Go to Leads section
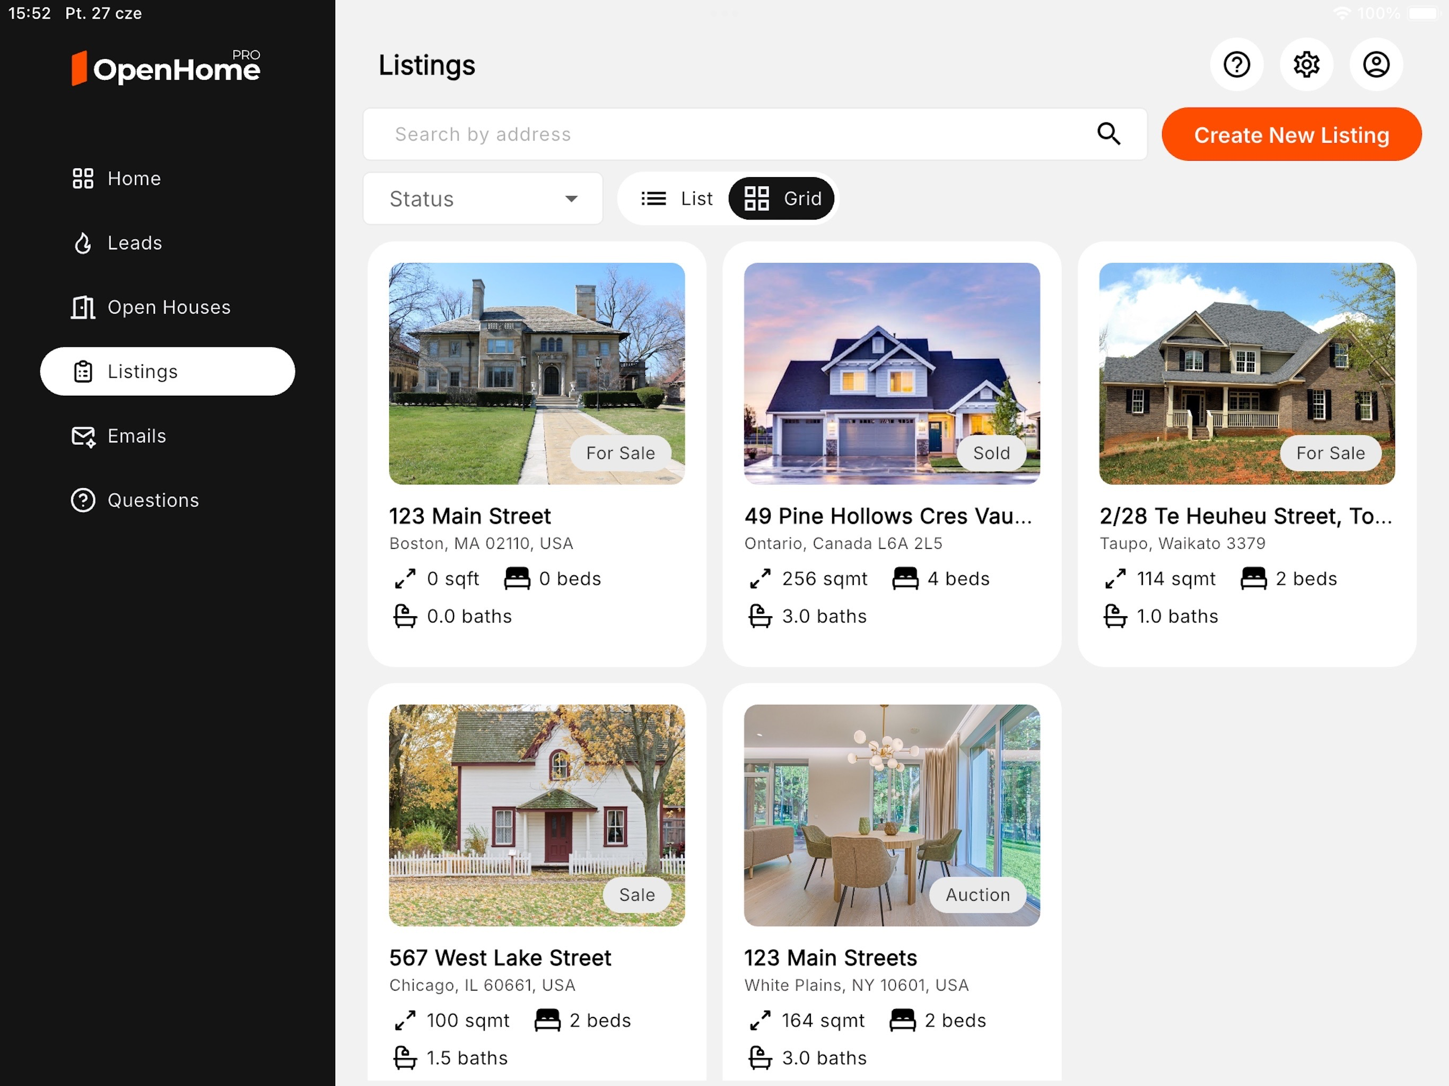Viewport: 1449px width, 1086px height. pos(167,243)
